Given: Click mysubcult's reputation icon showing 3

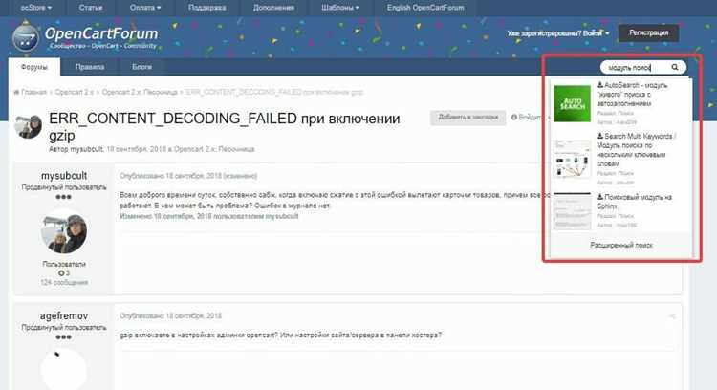Looking at the screenshot, I should pyautogui.click(x=63, y=273).
